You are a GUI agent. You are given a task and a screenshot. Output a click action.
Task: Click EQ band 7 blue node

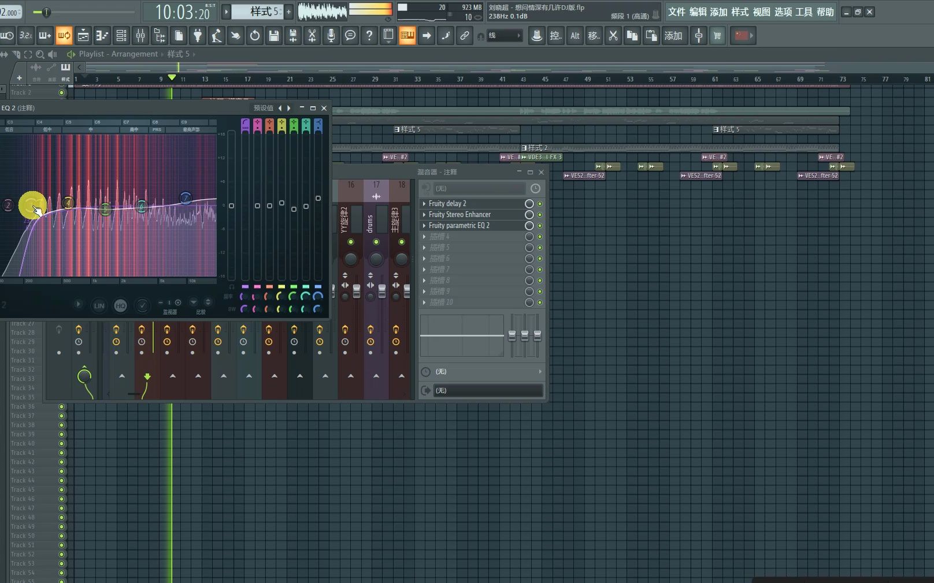pos(186,198)
